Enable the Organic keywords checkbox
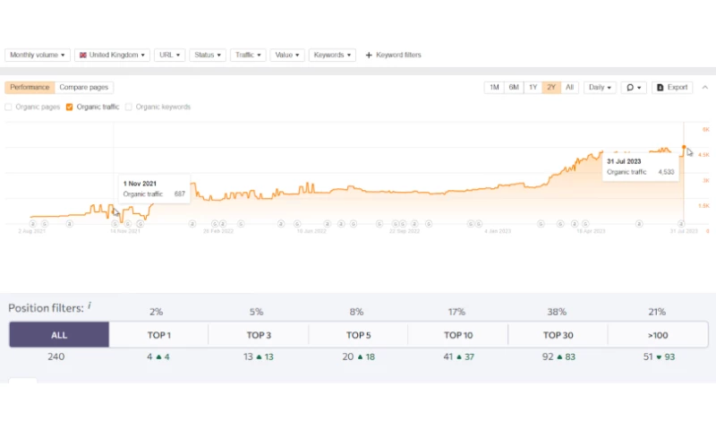This screenshot has width=716, height=430. pos(129,107)
